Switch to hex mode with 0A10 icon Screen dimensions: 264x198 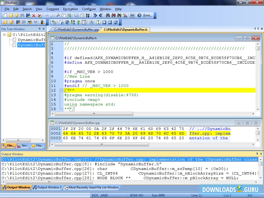point(87,15)
